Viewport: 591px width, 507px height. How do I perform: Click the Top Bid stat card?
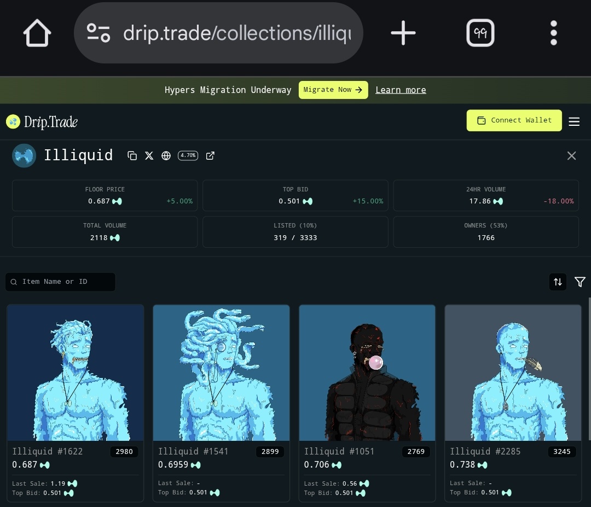coord(296,195)
